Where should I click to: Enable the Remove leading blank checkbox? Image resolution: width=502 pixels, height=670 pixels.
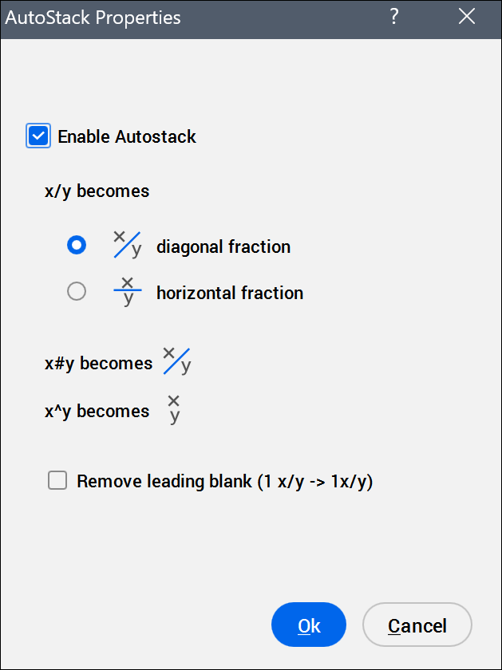(x=57, y=480)
